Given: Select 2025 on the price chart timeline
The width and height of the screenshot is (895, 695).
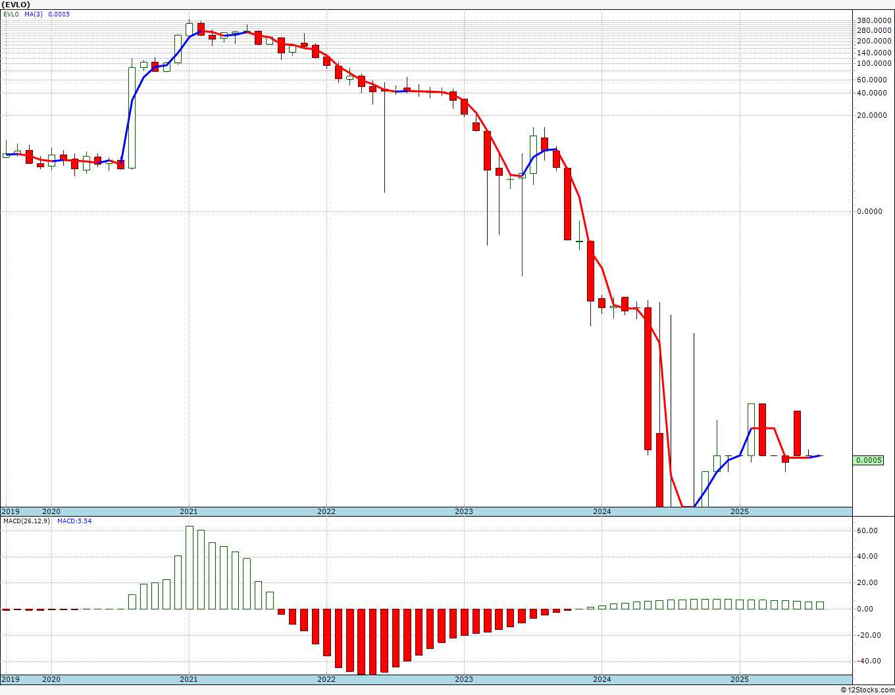Looking at the screenshot, I should (740, 511).
